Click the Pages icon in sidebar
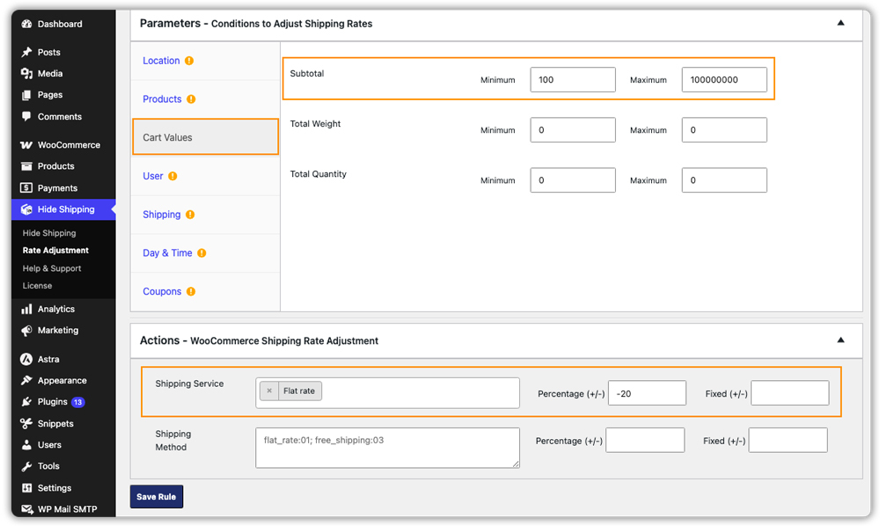 tap(26, 95)
